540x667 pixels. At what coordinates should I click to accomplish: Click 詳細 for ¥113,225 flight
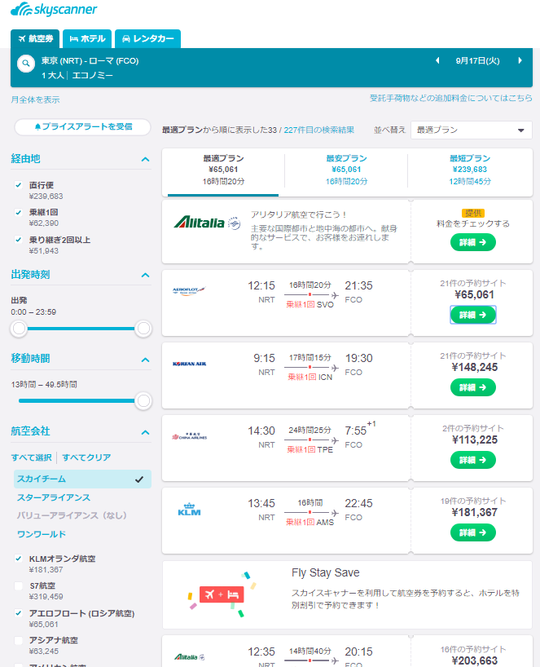473,460
